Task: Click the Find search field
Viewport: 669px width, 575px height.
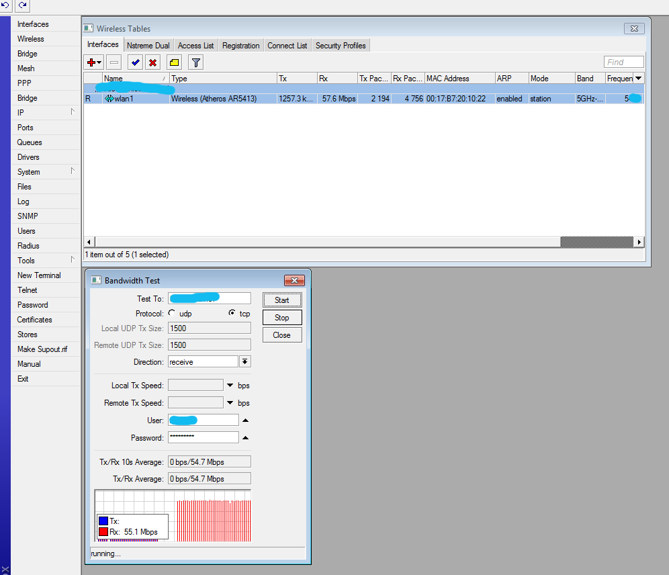Action: pyautogui.click(x=623, y=62)
